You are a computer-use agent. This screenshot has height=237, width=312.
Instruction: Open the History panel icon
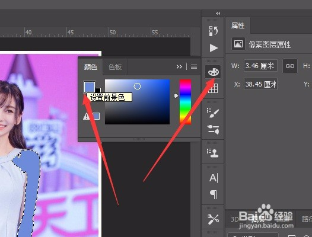click(x=214, y=31)
